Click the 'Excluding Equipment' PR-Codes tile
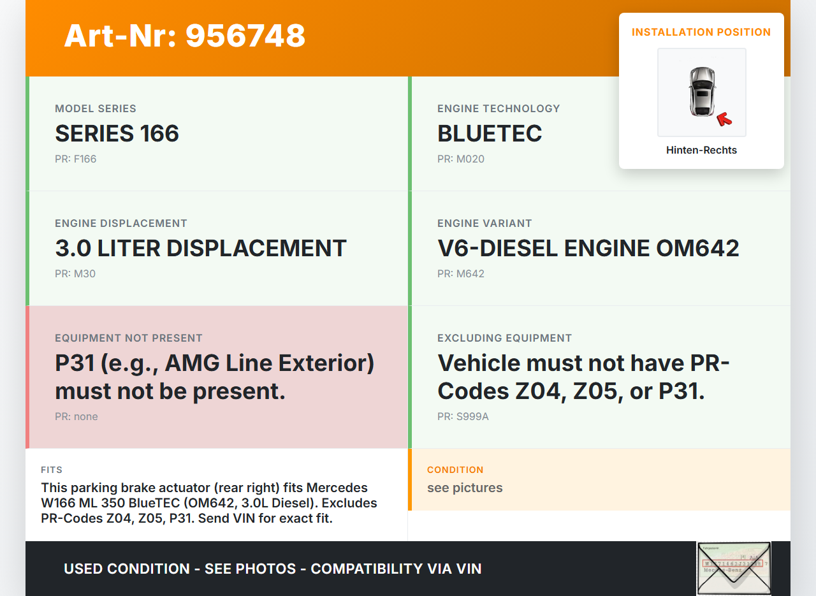 pyautogui.click(x=599, y=377)
